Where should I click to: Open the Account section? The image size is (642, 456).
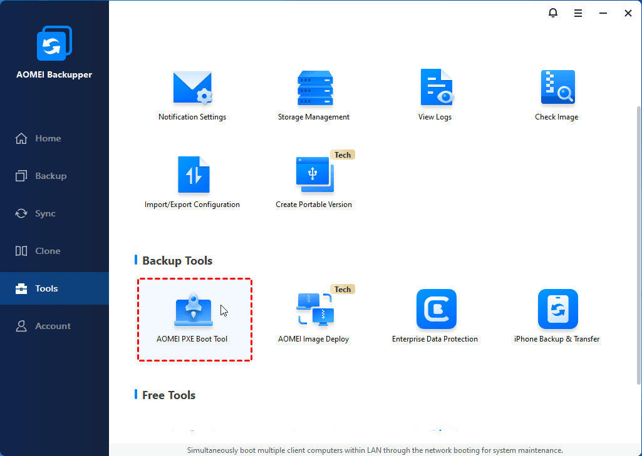point(54,326)
